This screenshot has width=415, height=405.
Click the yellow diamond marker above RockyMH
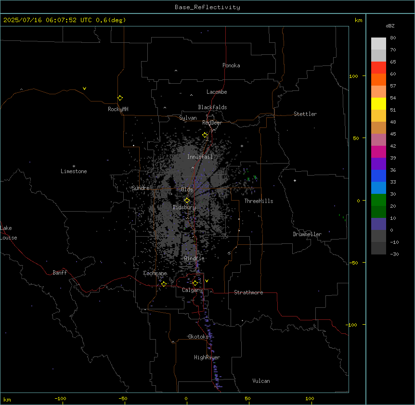[120, 98]
